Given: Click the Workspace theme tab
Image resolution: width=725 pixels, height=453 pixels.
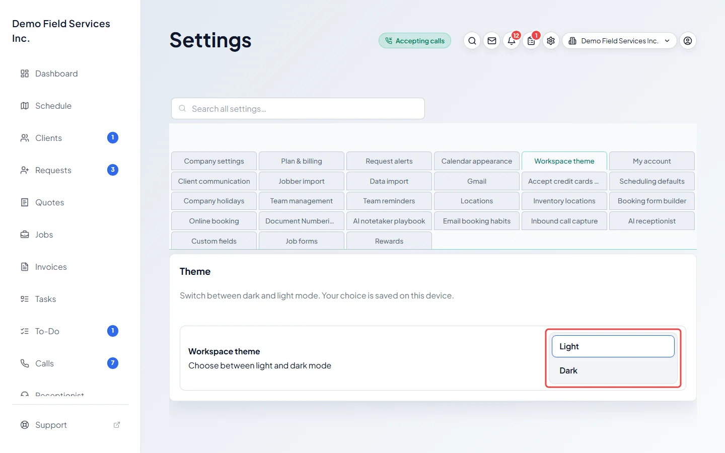Looking at the screenshot, I should 564,161.
